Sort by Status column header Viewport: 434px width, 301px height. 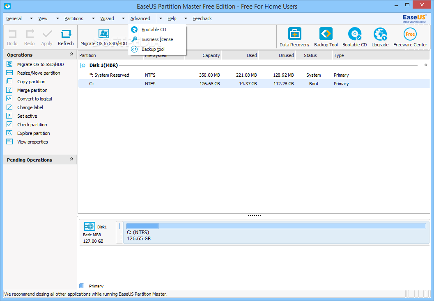click(314, 55)
